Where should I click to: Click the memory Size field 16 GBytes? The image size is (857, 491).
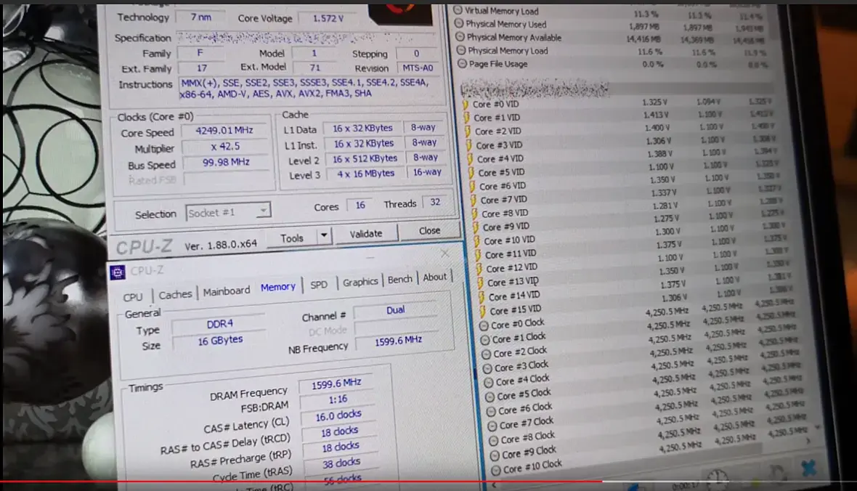(x=220, y=341)
